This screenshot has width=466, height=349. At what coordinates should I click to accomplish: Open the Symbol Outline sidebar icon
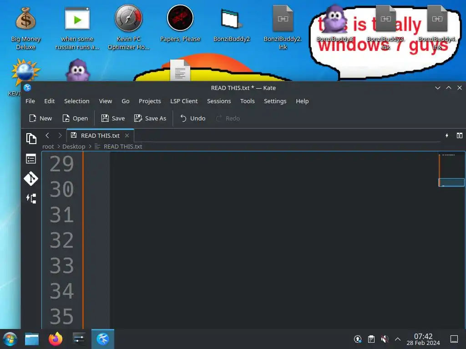pos(31,198)
